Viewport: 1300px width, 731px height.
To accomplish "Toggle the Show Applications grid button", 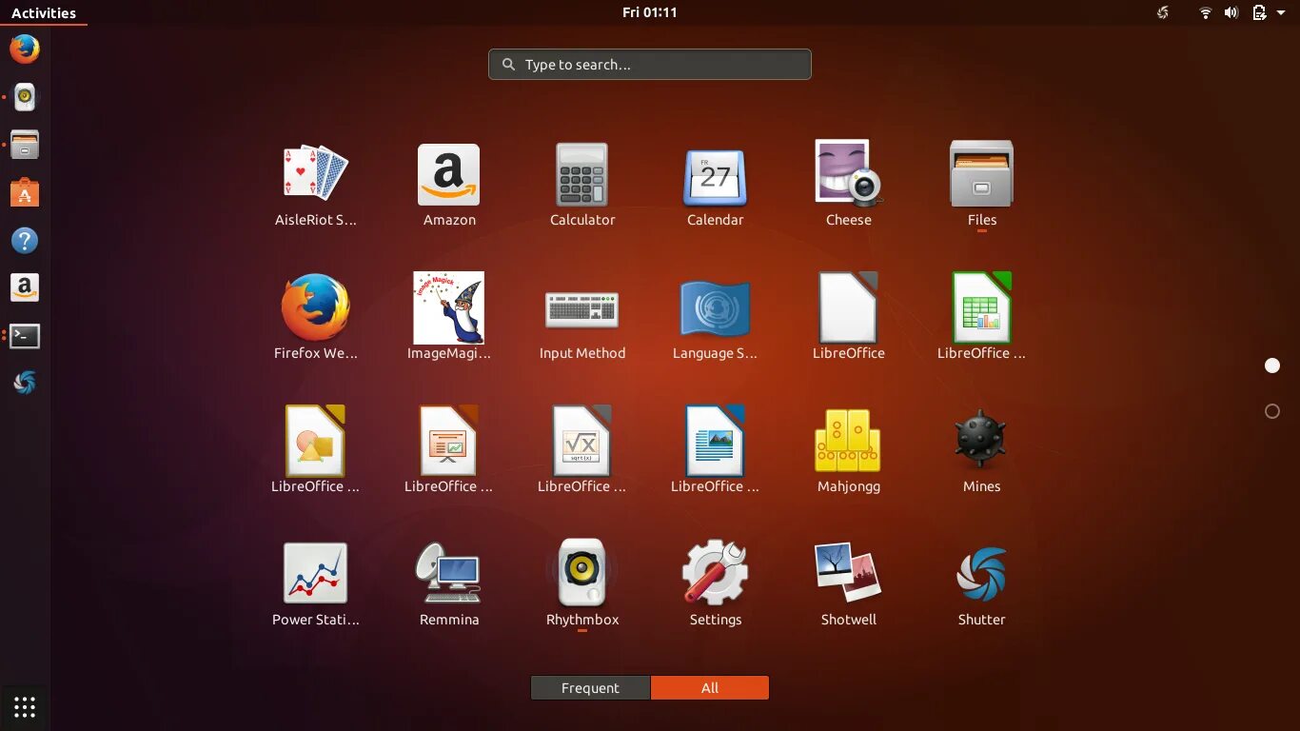I will [25, 707].
